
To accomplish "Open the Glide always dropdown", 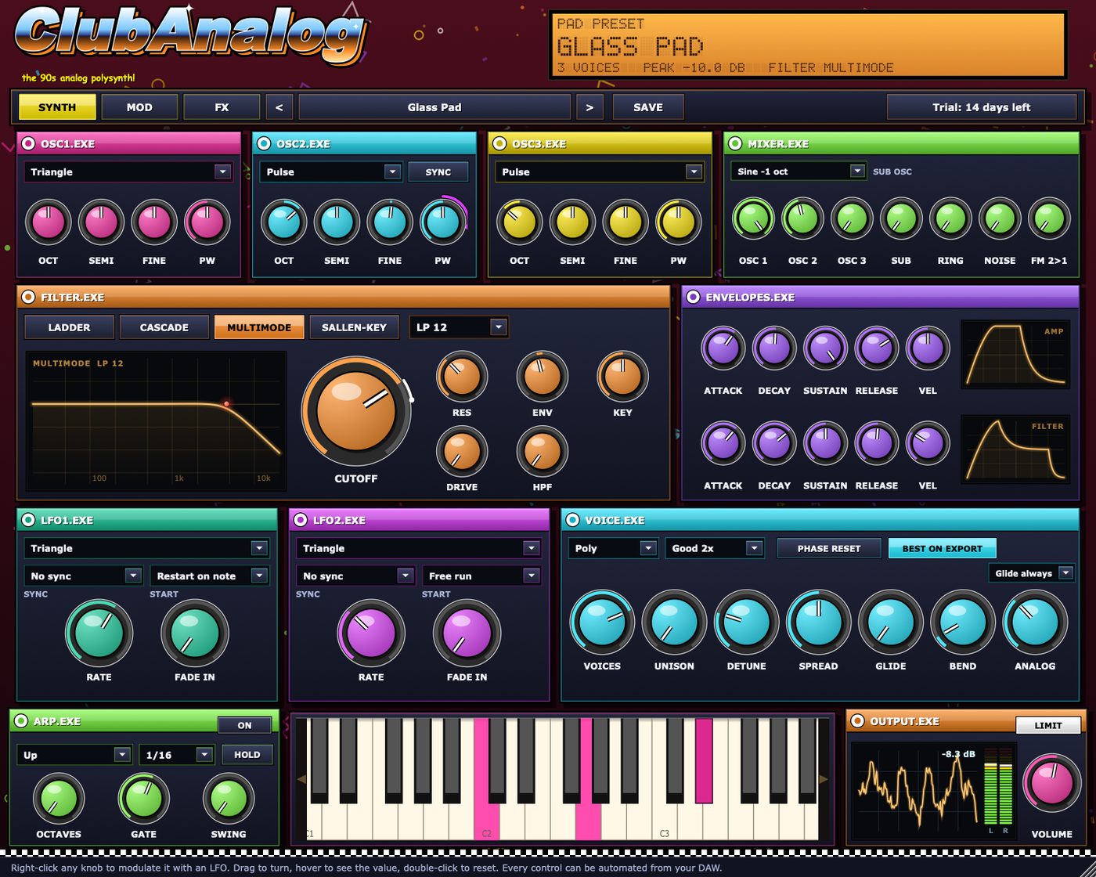I will (1032, 573).
